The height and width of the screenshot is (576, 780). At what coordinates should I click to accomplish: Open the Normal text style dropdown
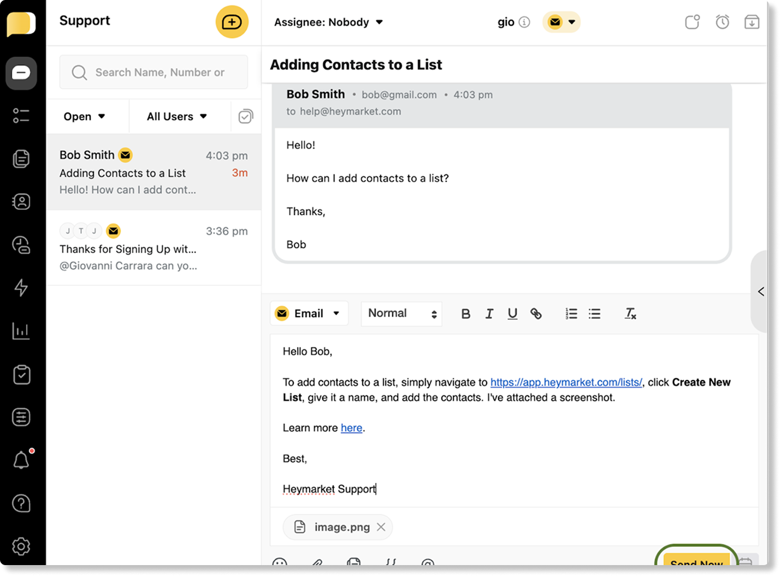(x=401, y=314)
